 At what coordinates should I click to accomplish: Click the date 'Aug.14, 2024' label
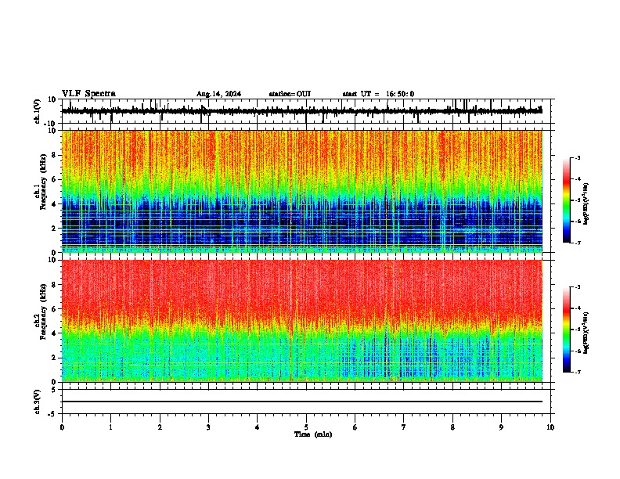tap(218, 94)
